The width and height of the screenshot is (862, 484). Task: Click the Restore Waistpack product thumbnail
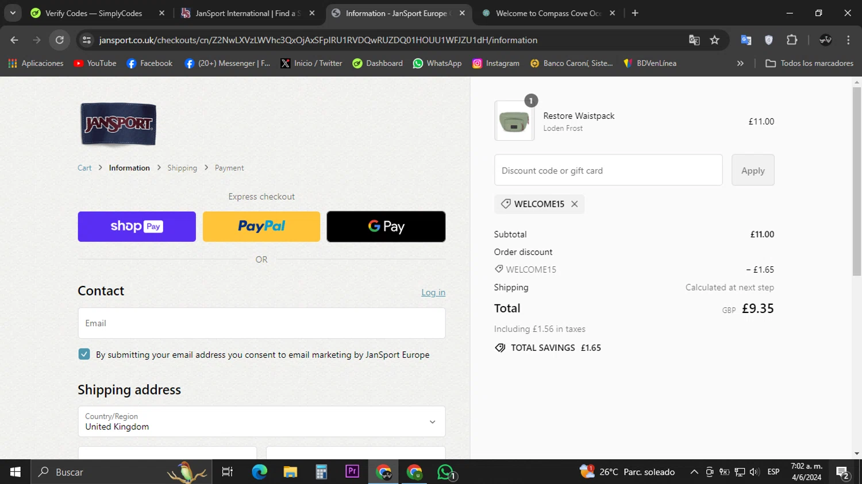coord(514,121)
